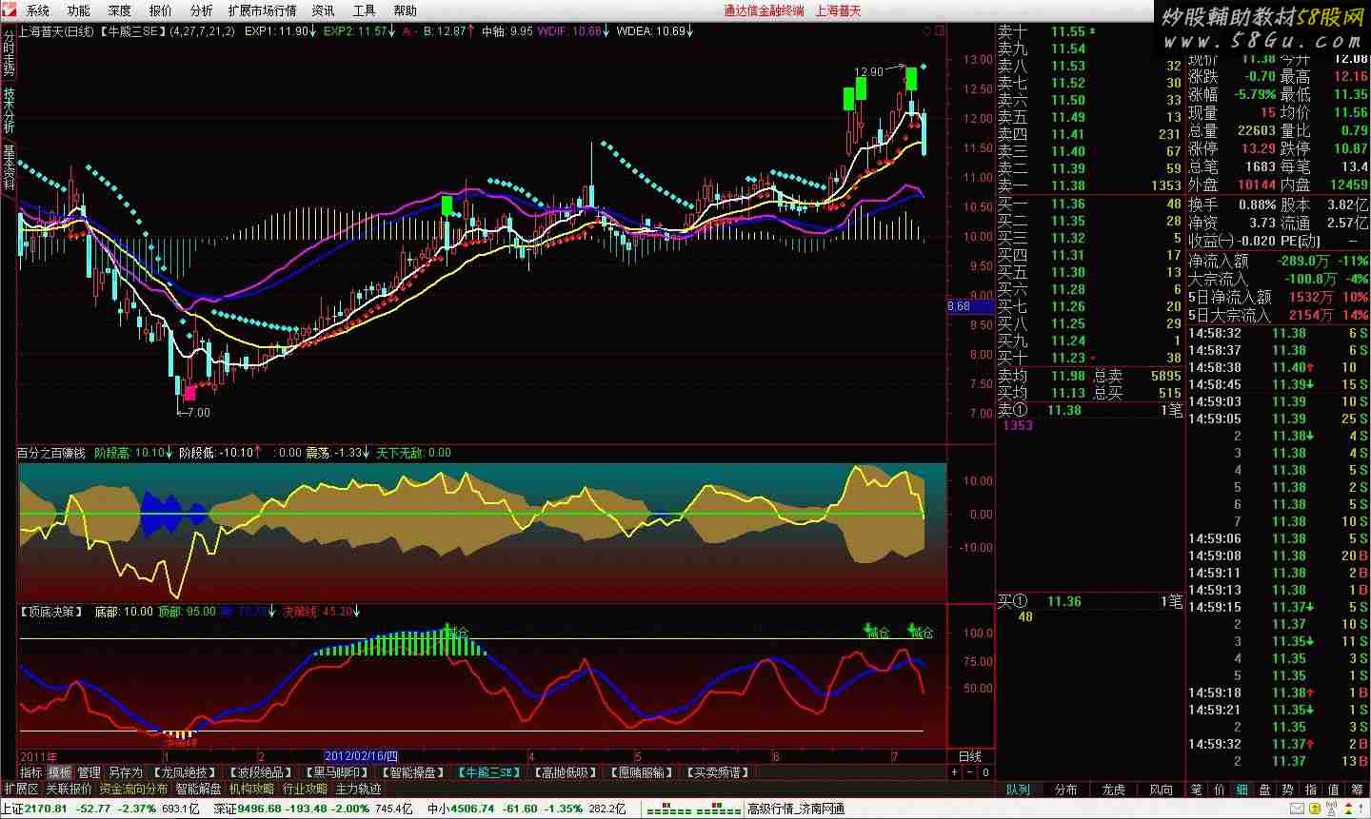Click the 0 reset button below chart
1371x819 pixels.
point(985,772)
